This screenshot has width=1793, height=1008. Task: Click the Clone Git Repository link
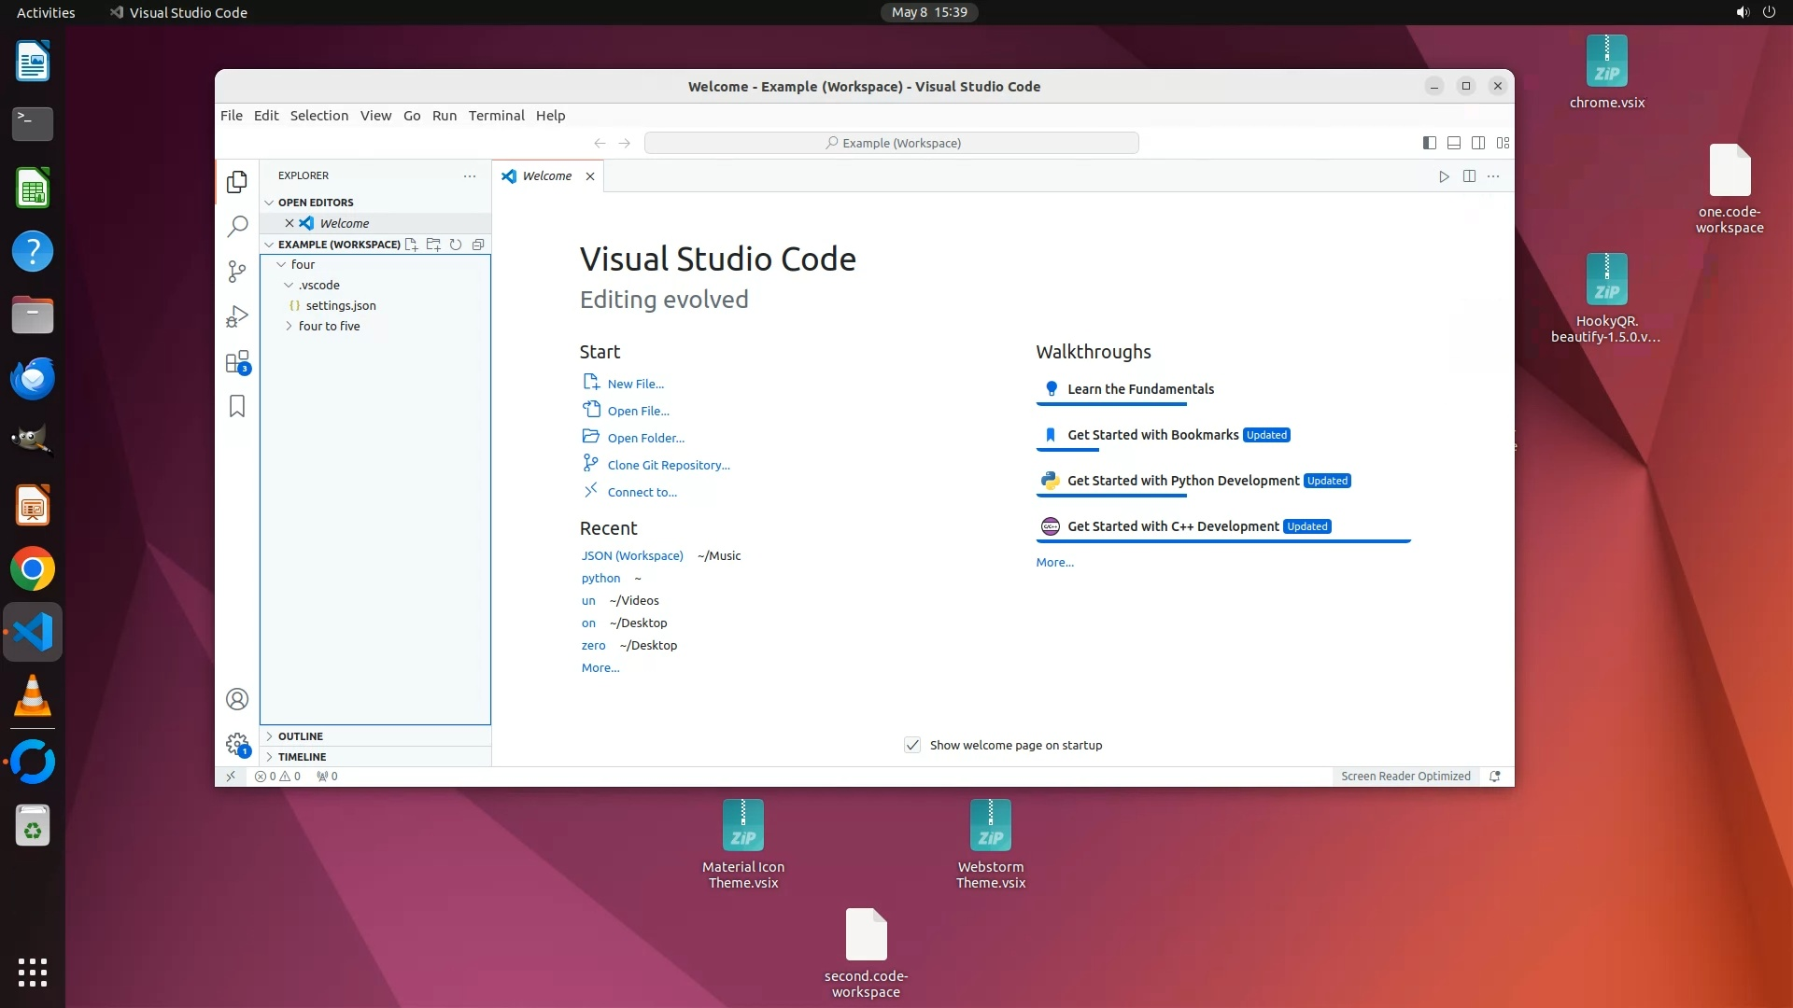pos(668,465)
